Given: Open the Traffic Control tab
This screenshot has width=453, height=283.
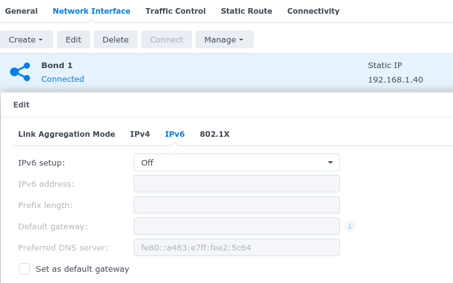Looking at the screenshot, I should point(175,11).
